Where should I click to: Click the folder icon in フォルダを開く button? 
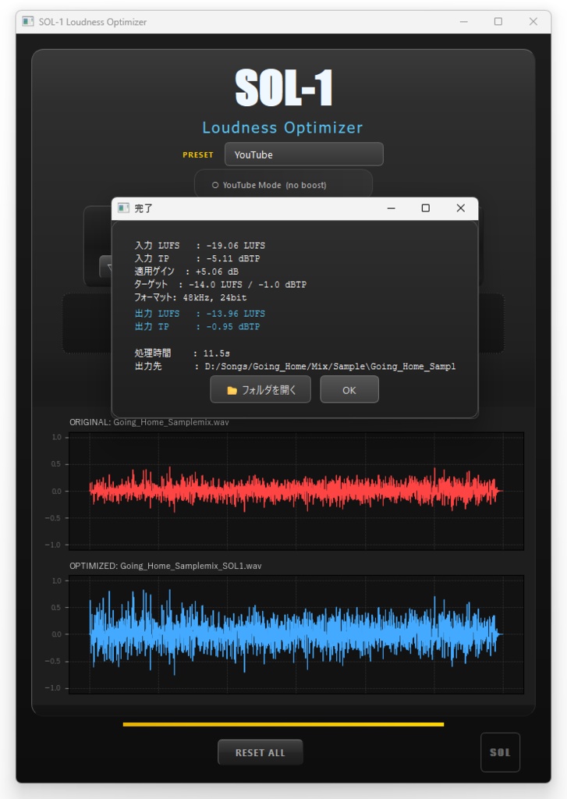click(232, 390)
